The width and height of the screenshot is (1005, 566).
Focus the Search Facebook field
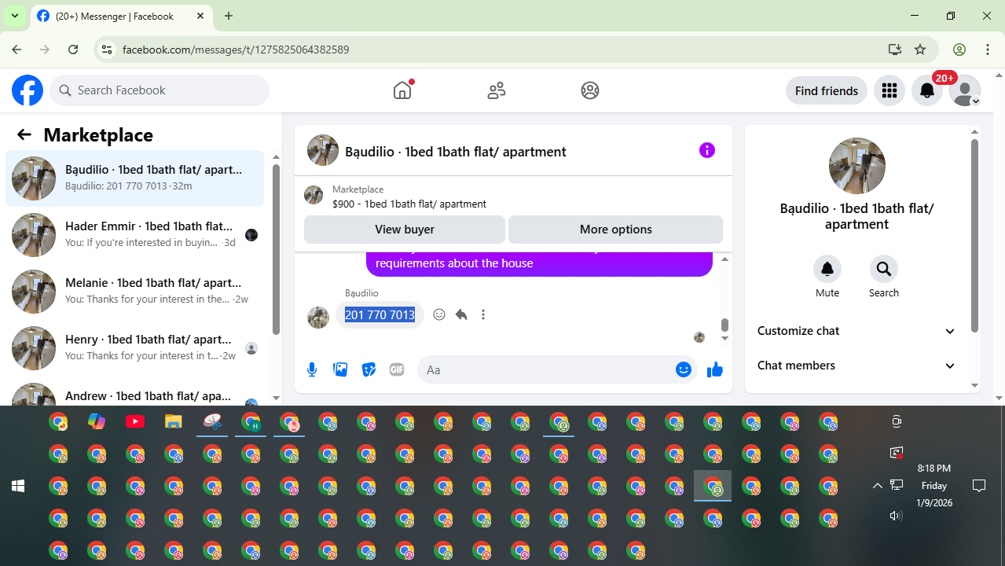coord(160,90)
